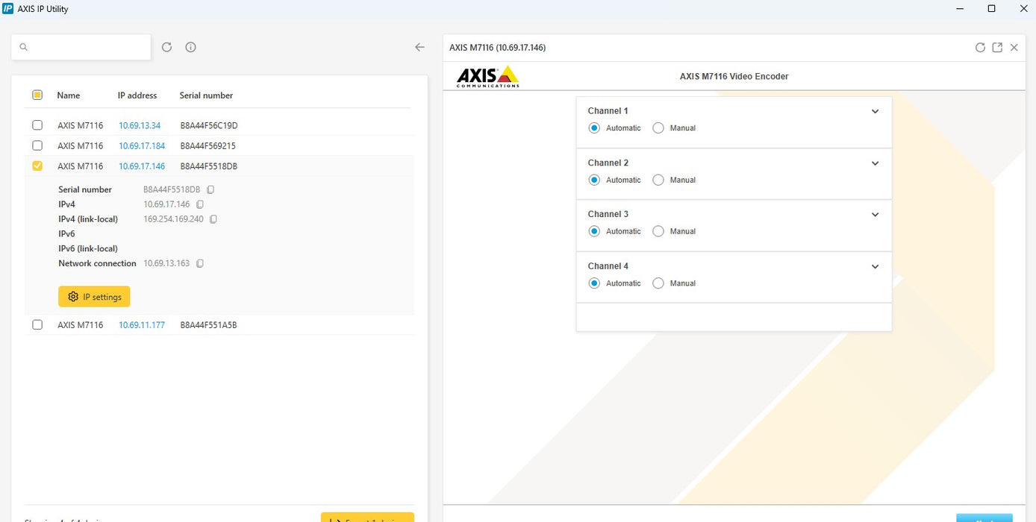
Task: Sort by IP address column header
Action: pyautogui.click(x=137, y=95)
